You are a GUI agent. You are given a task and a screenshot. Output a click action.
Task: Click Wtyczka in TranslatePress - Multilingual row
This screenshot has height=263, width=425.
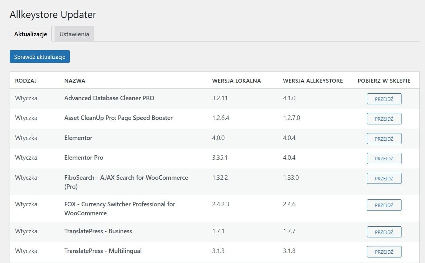pyautogui.click(x=26, y=251)
